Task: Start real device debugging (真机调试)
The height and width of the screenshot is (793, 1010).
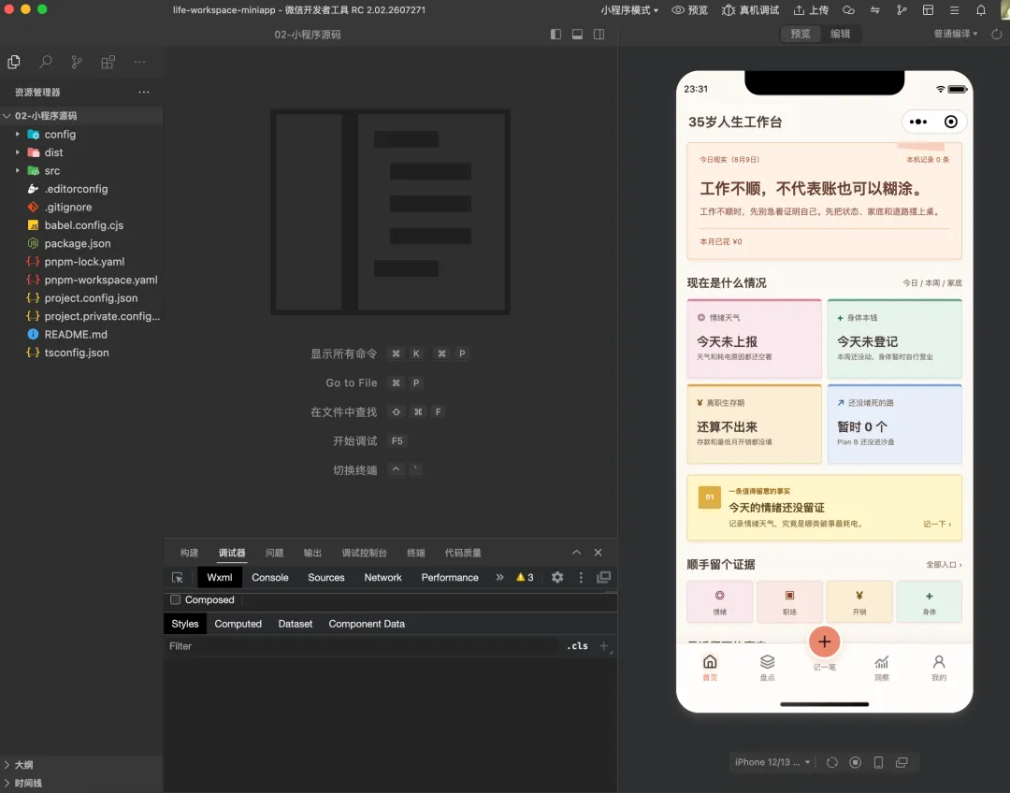Action: click(750, 10)
